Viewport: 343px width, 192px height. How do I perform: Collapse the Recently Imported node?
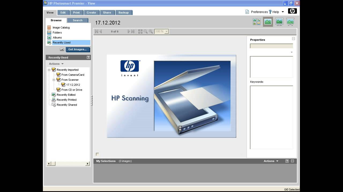point(49,70)
